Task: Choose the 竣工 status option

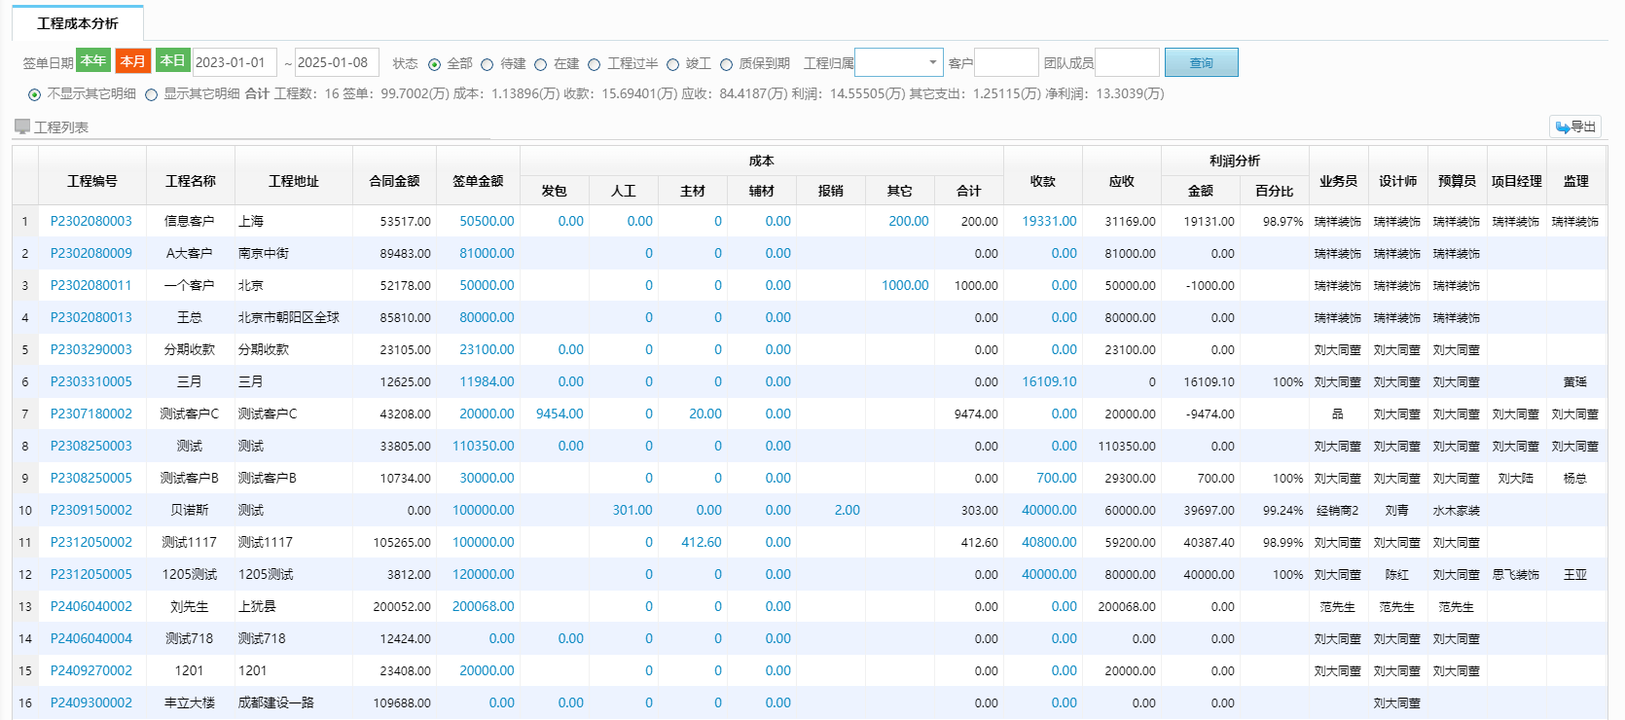Action: point(672,64)
